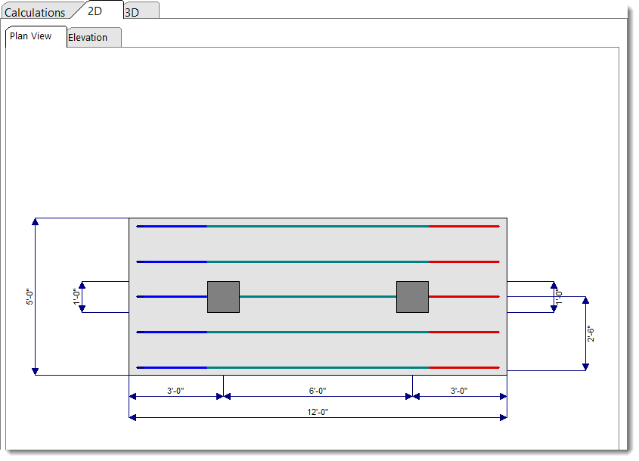This screenshot has height=461, width=639.
Task: Select the teal rebar segment between the columns
Action: (x=318, y=297)
